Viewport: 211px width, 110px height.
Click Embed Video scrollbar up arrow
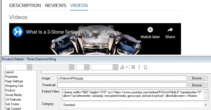tap(205, 92)
